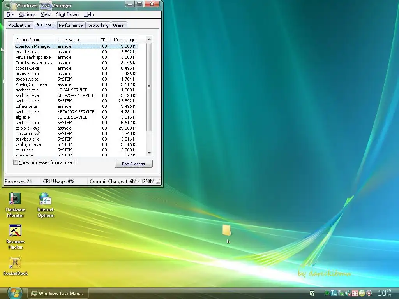Select the lsass.exe process
This screenshot has width=399, height=299.
[76, 134]
